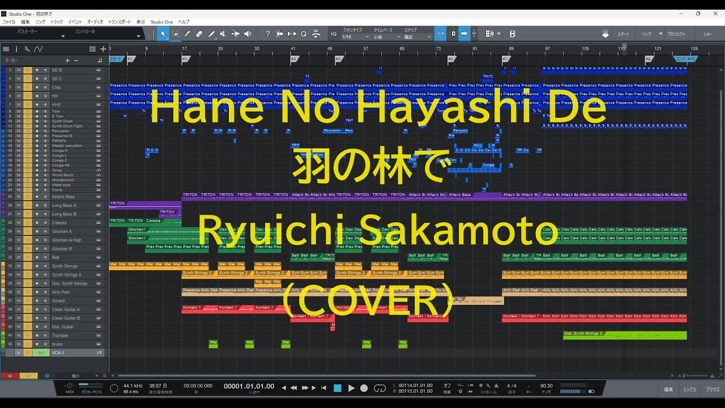Show automation curve icon
Image resolution: width=725 pixels, height=408 pixels.
coord(38,49)
